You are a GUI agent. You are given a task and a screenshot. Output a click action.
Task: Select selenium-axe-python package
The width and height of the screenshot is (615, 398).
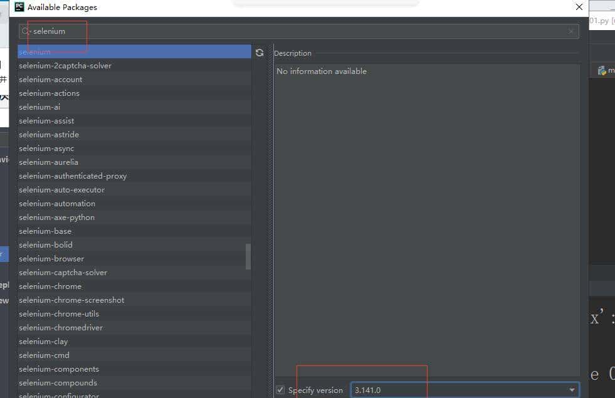click(56, 217)
